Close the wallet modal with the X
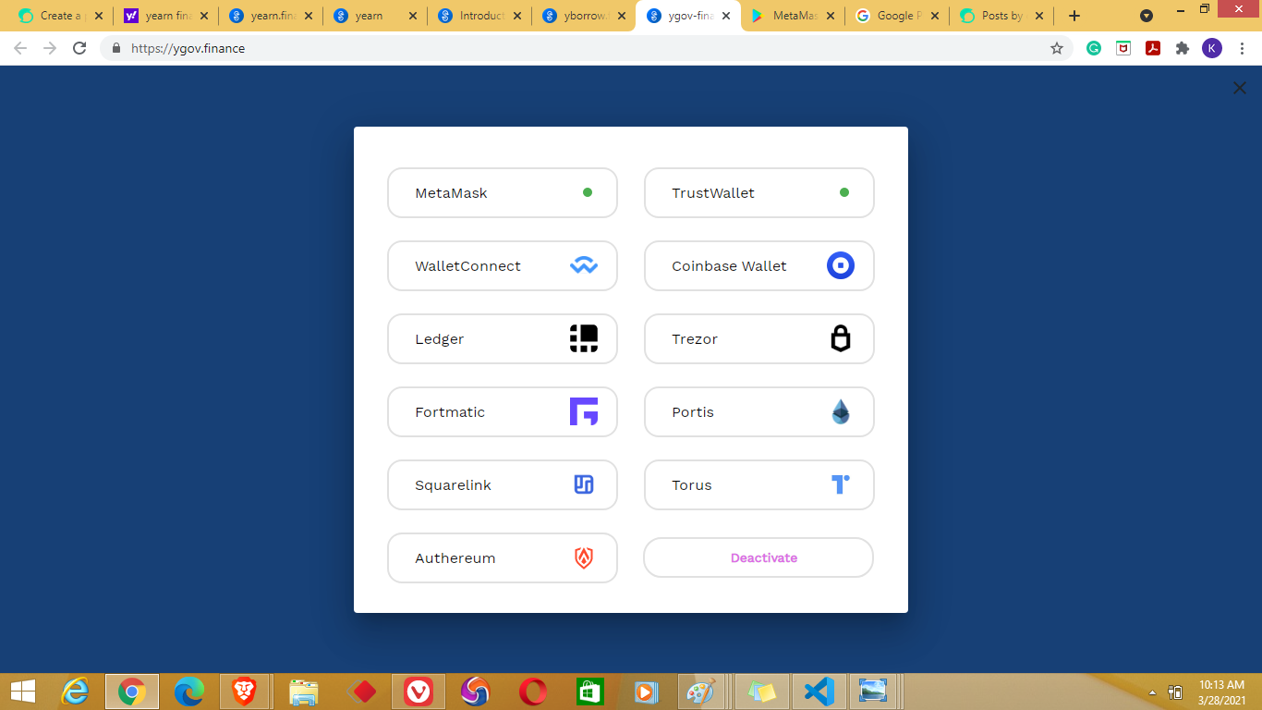The width and height of the screenshot is (1262, 710). (1240, 88)
